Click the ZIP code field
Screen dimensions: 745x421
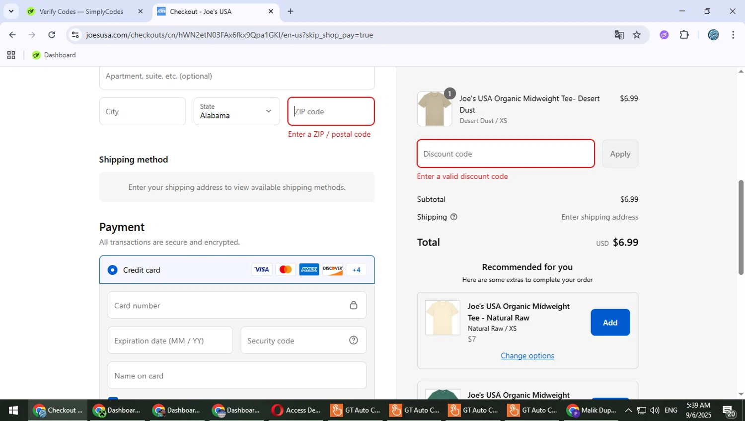click(331, 111)
